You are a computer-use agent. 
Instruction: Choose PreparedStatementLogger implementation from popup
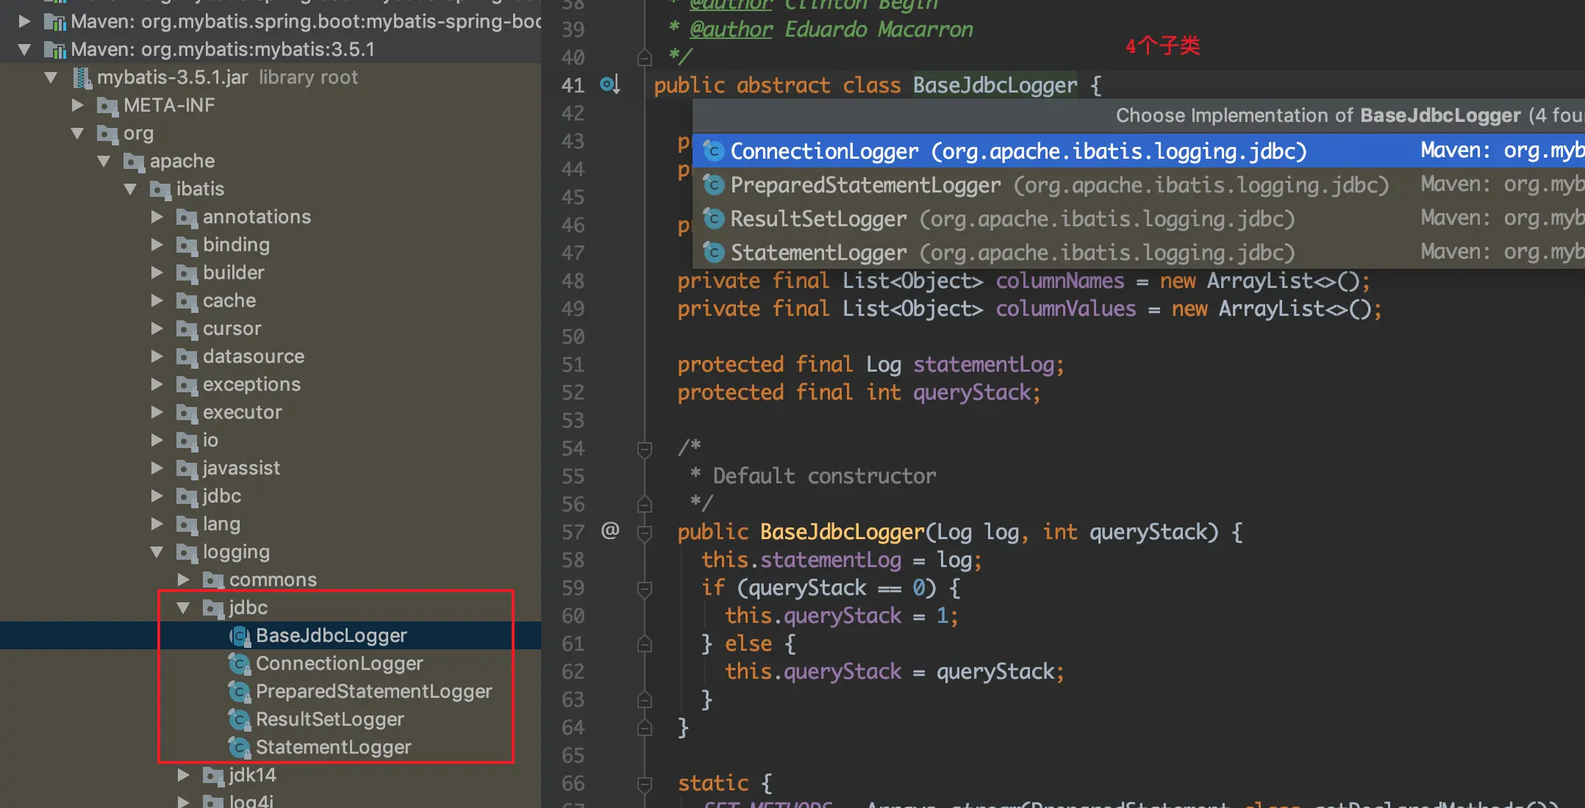pyautogui.click(x=865, y=185)
